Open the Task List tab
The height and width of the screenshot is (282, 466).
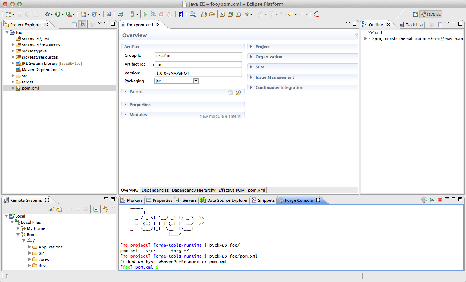click(x=411, y=25)
